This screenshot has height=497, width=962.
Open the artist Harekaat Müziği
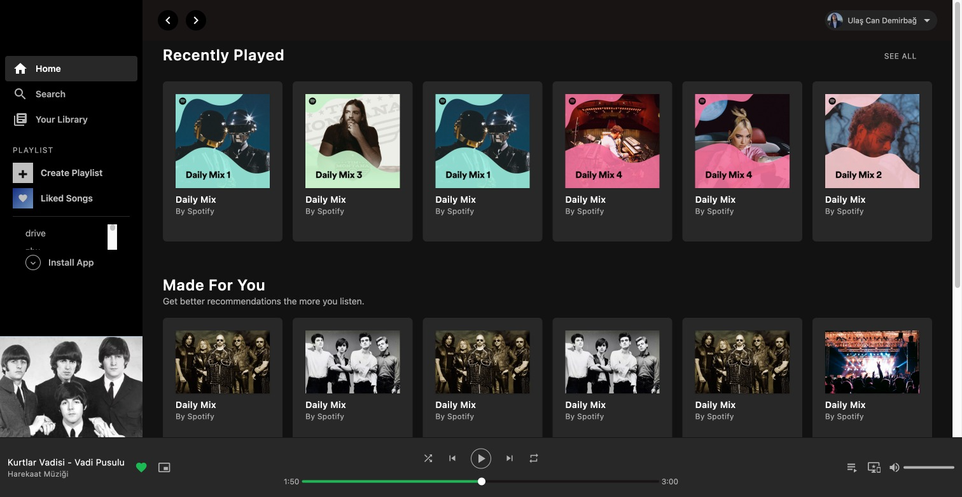pos(38,474)
